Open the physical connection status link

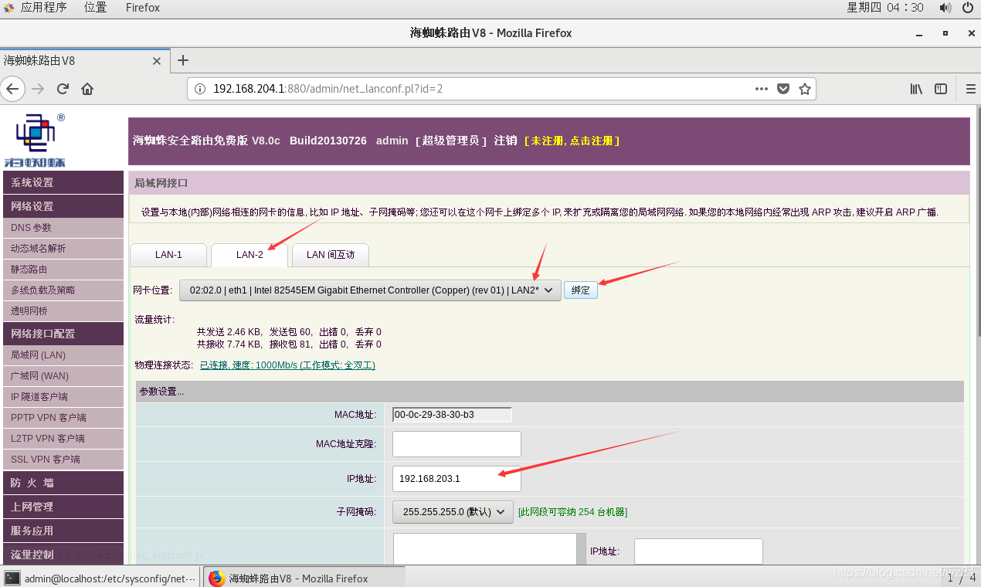click(287, 365)
